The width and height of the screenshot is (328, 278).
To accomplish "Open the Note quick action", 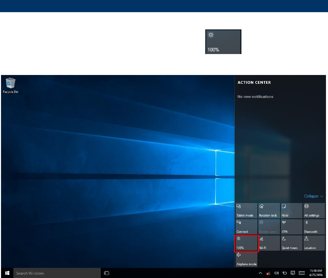I will coord(291,211).
